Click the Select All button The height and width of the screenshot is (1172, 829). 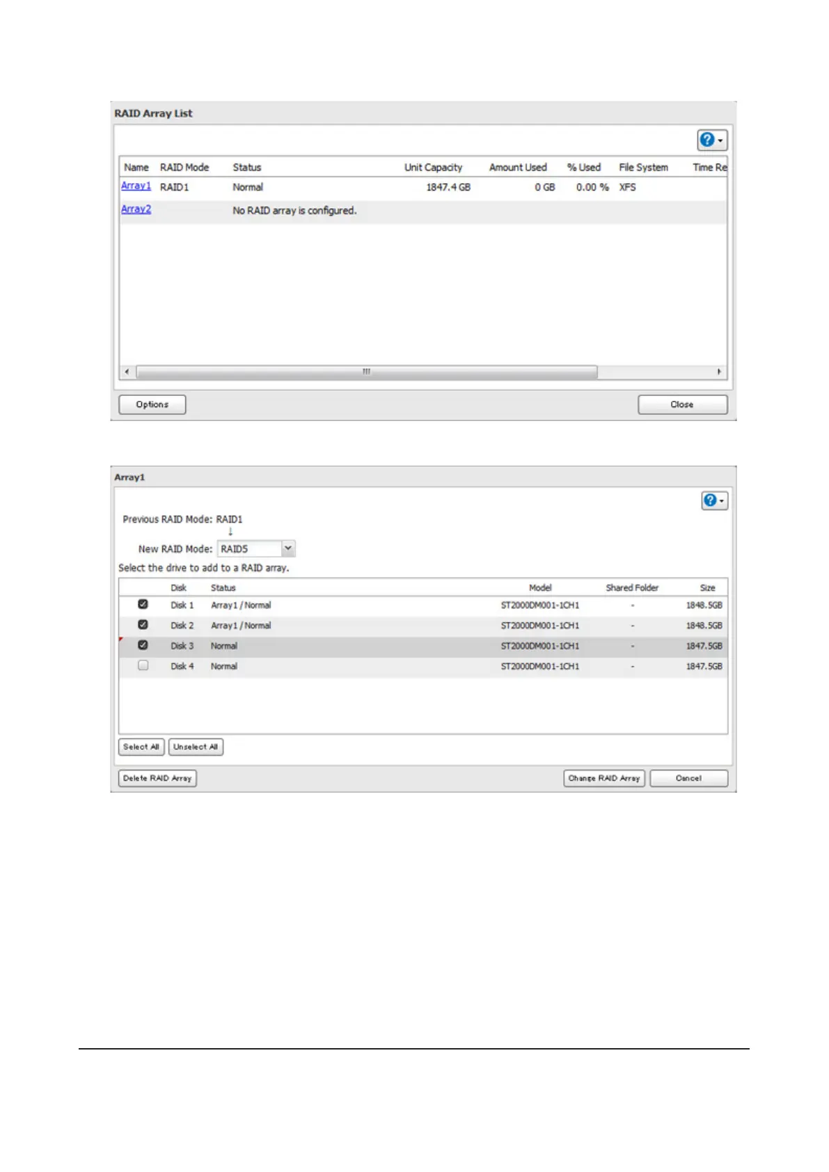click(x=141, y=747)
